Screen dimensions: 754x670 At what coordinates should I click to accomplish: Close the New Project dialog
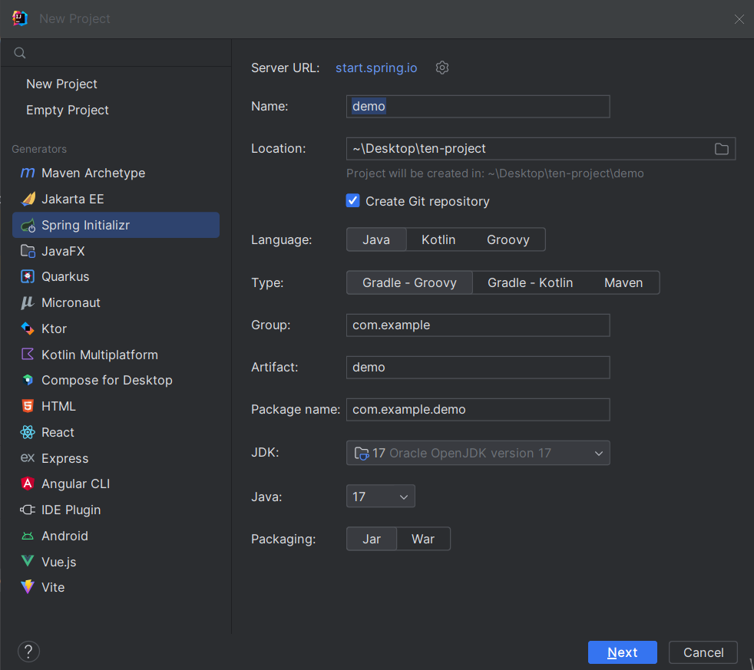point(739,18)
